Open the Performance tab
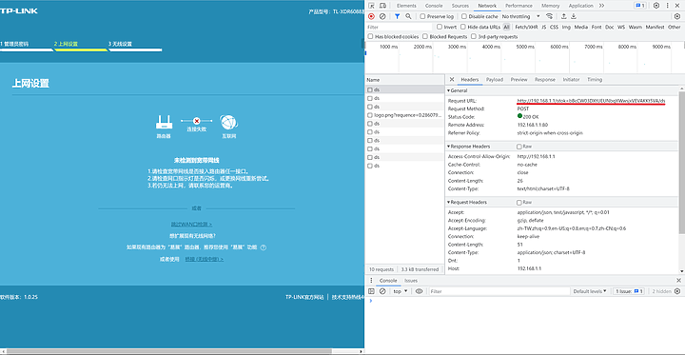Screen dimensions: 685x355 (519, 6)
